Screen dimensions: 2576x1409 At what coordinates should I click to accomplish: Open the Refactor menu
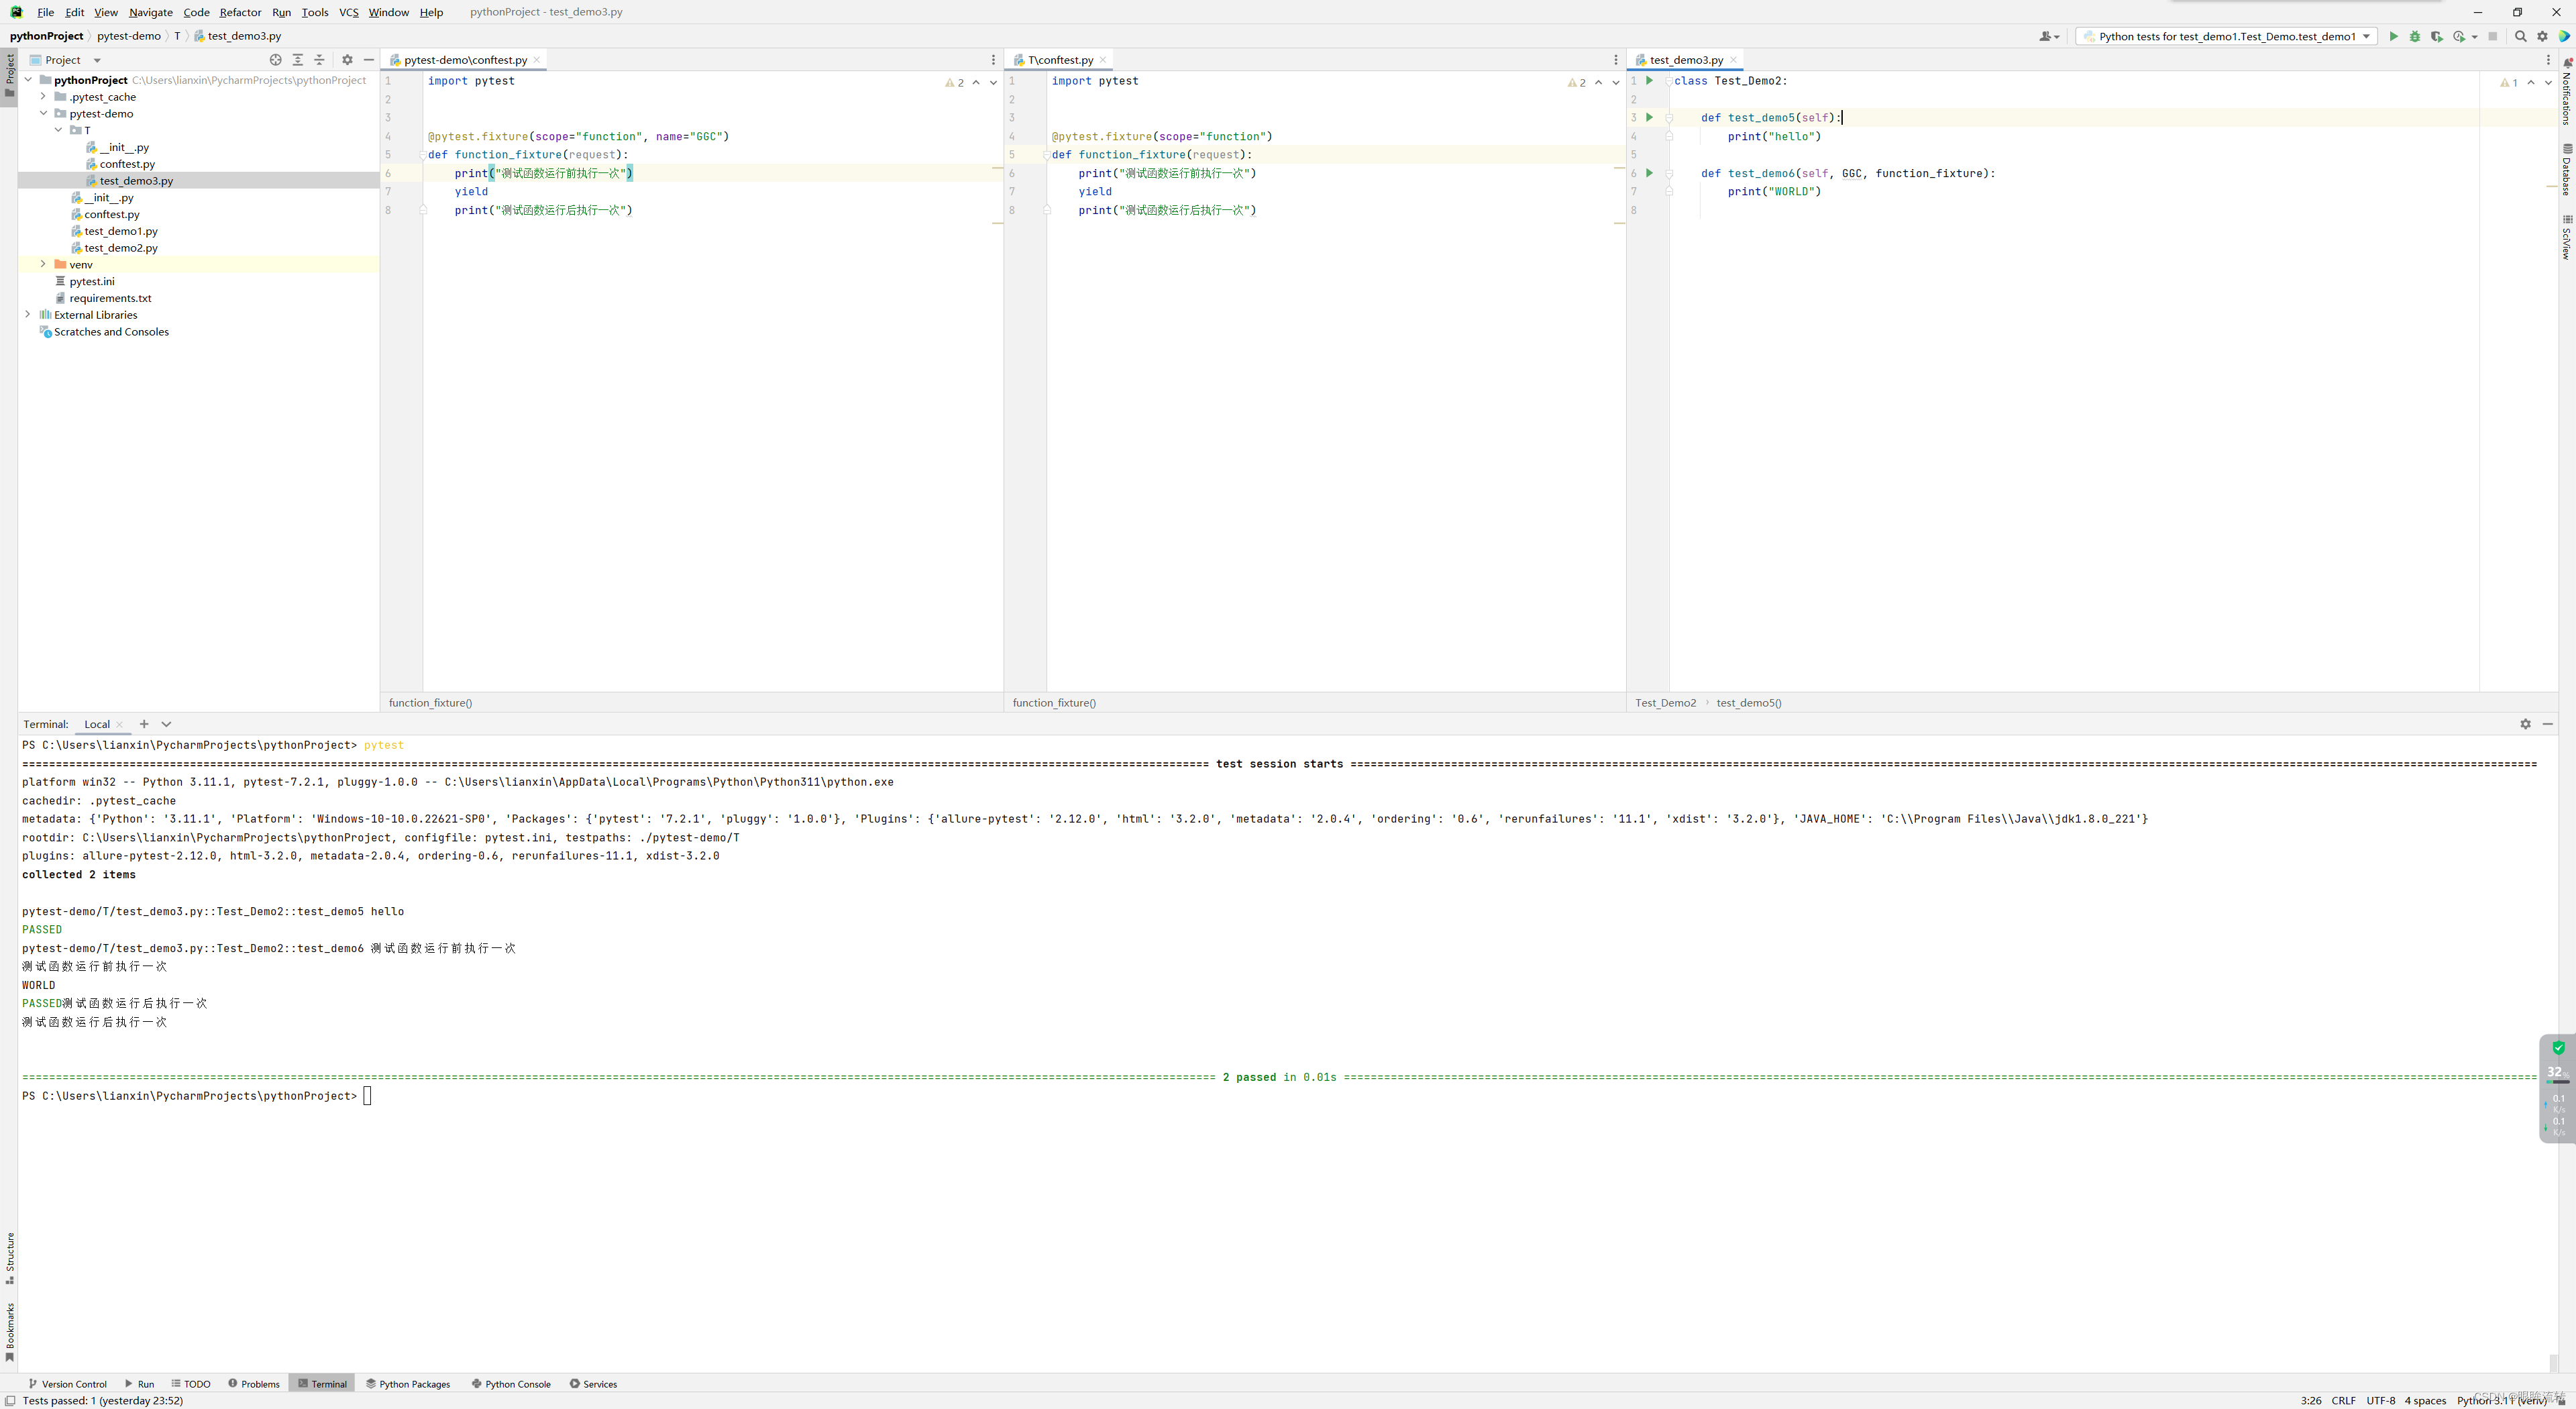coord(240,12)
